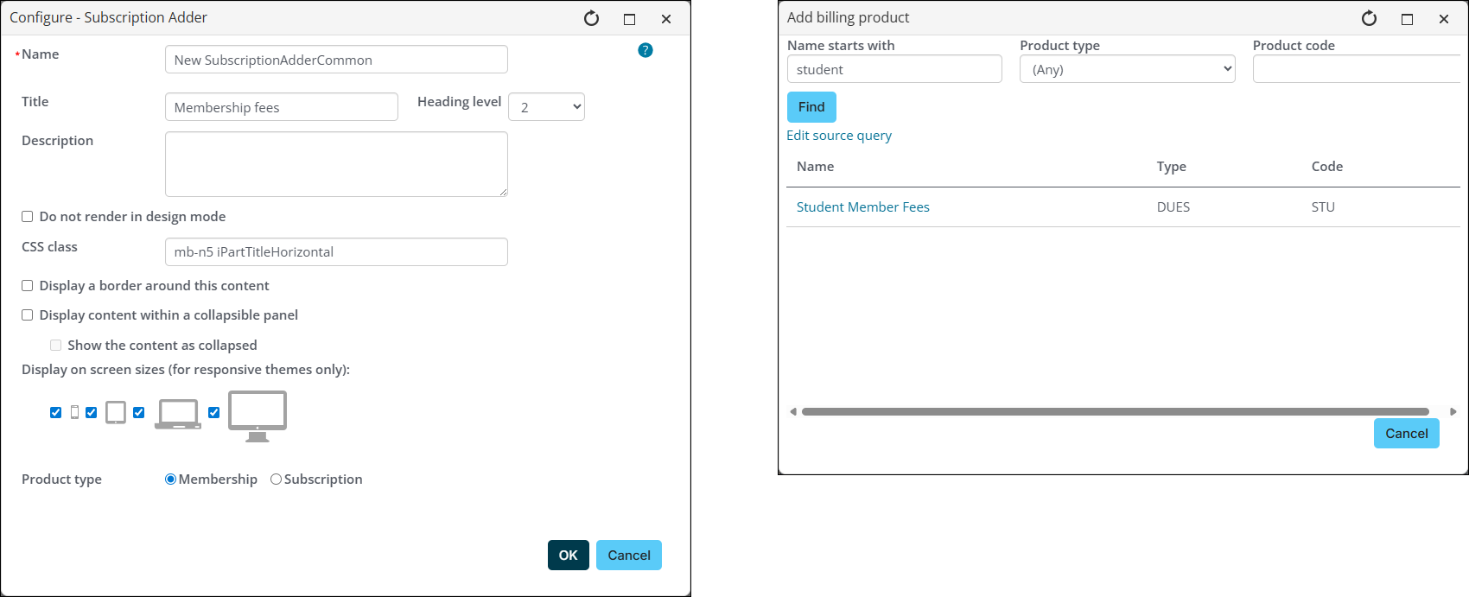Click the blue help question mark icon

pos(645,50)
